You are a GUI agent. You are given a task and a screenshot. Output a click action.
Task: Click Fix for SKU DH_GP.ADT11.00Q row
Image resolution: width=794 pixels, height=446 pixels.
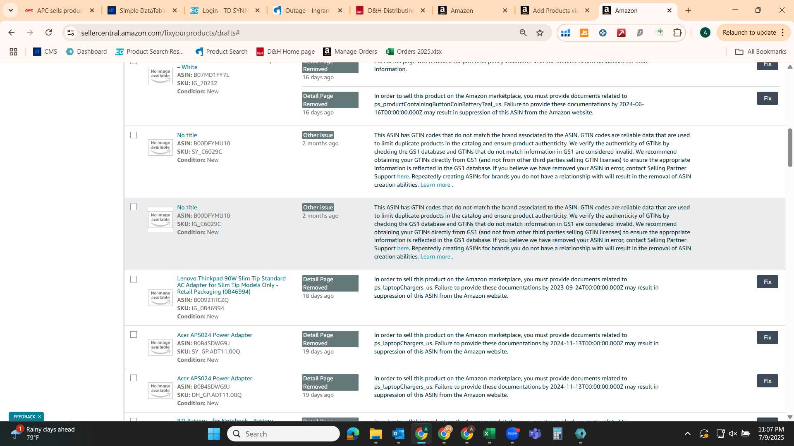point(768,381)
